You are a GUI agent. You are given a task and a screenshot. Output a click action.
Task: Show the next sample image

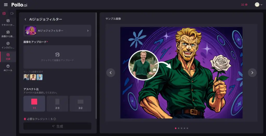252,73
